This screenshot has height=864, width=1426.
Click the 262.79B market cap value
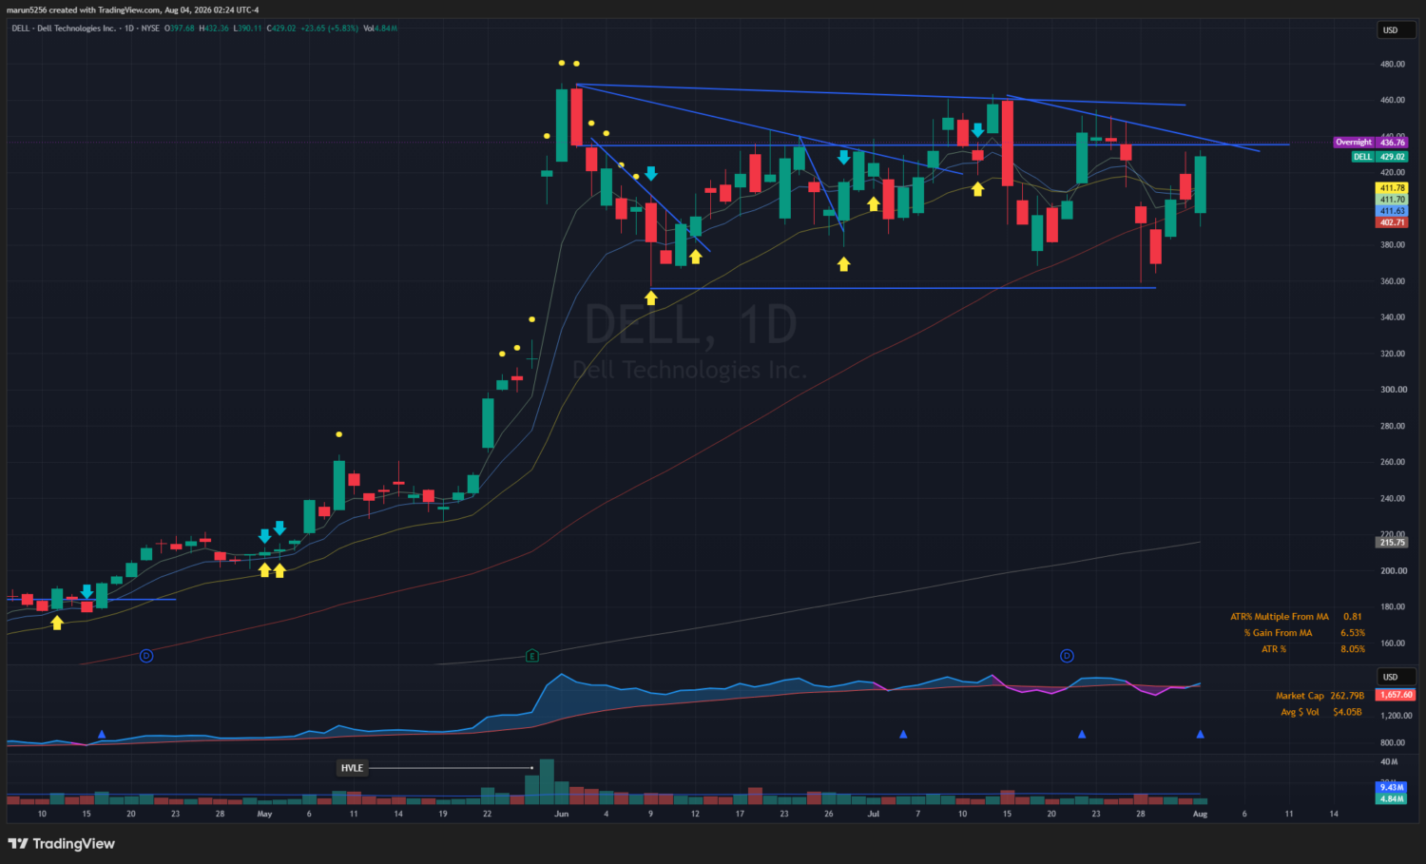[x=1347, y=696]
